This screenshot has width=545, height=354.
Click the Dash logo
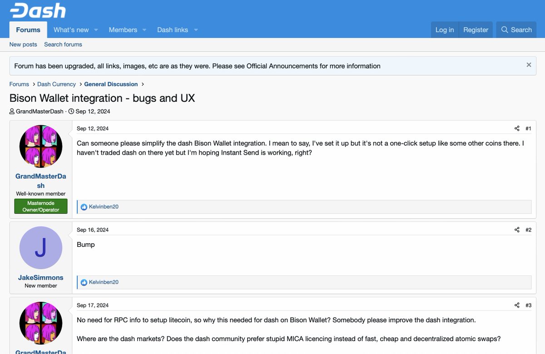click(38, 10)
